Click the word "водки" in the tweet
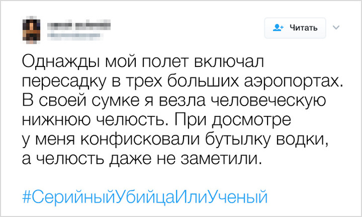The image size is (362, 217). (306, 139)
